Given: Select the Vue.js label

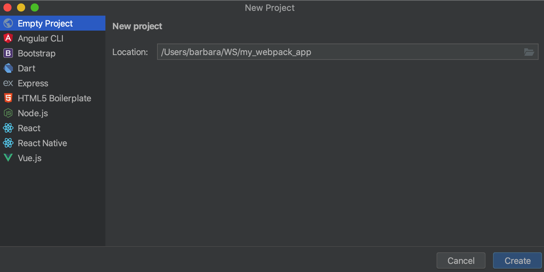Looking at the screenshot, I should [x=30, y=158].
